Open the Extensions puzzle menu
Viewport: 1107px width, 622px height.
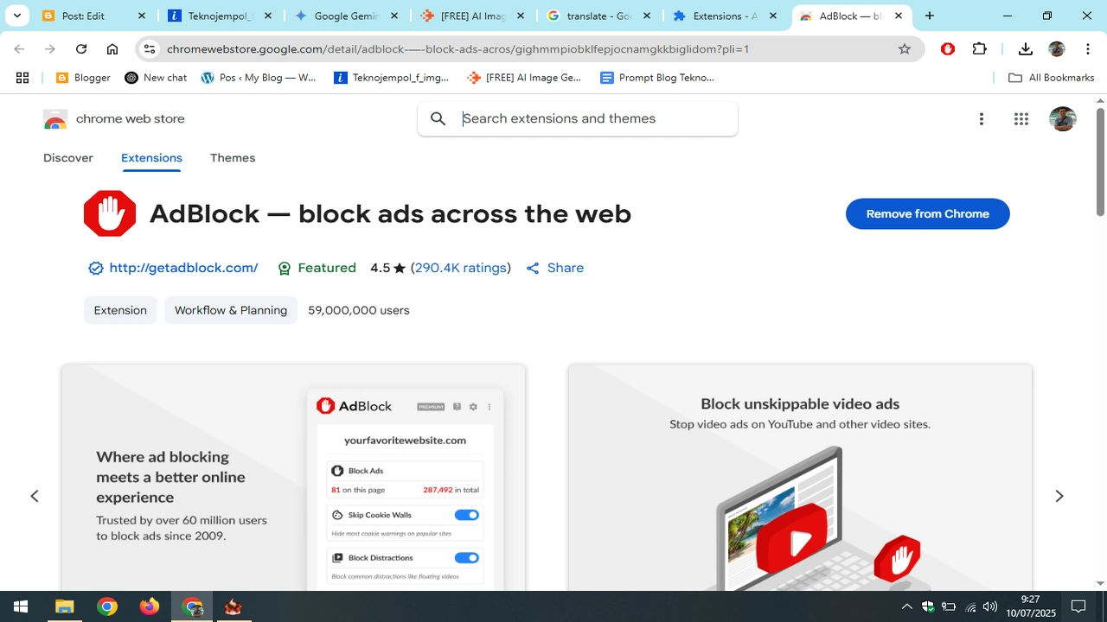pyautogui.click(x=980, y=49)
